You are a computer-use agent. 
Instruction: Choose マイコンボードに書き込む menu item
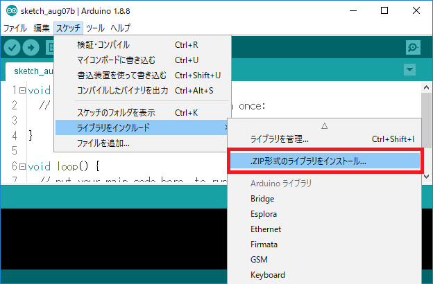coord(117,60)
